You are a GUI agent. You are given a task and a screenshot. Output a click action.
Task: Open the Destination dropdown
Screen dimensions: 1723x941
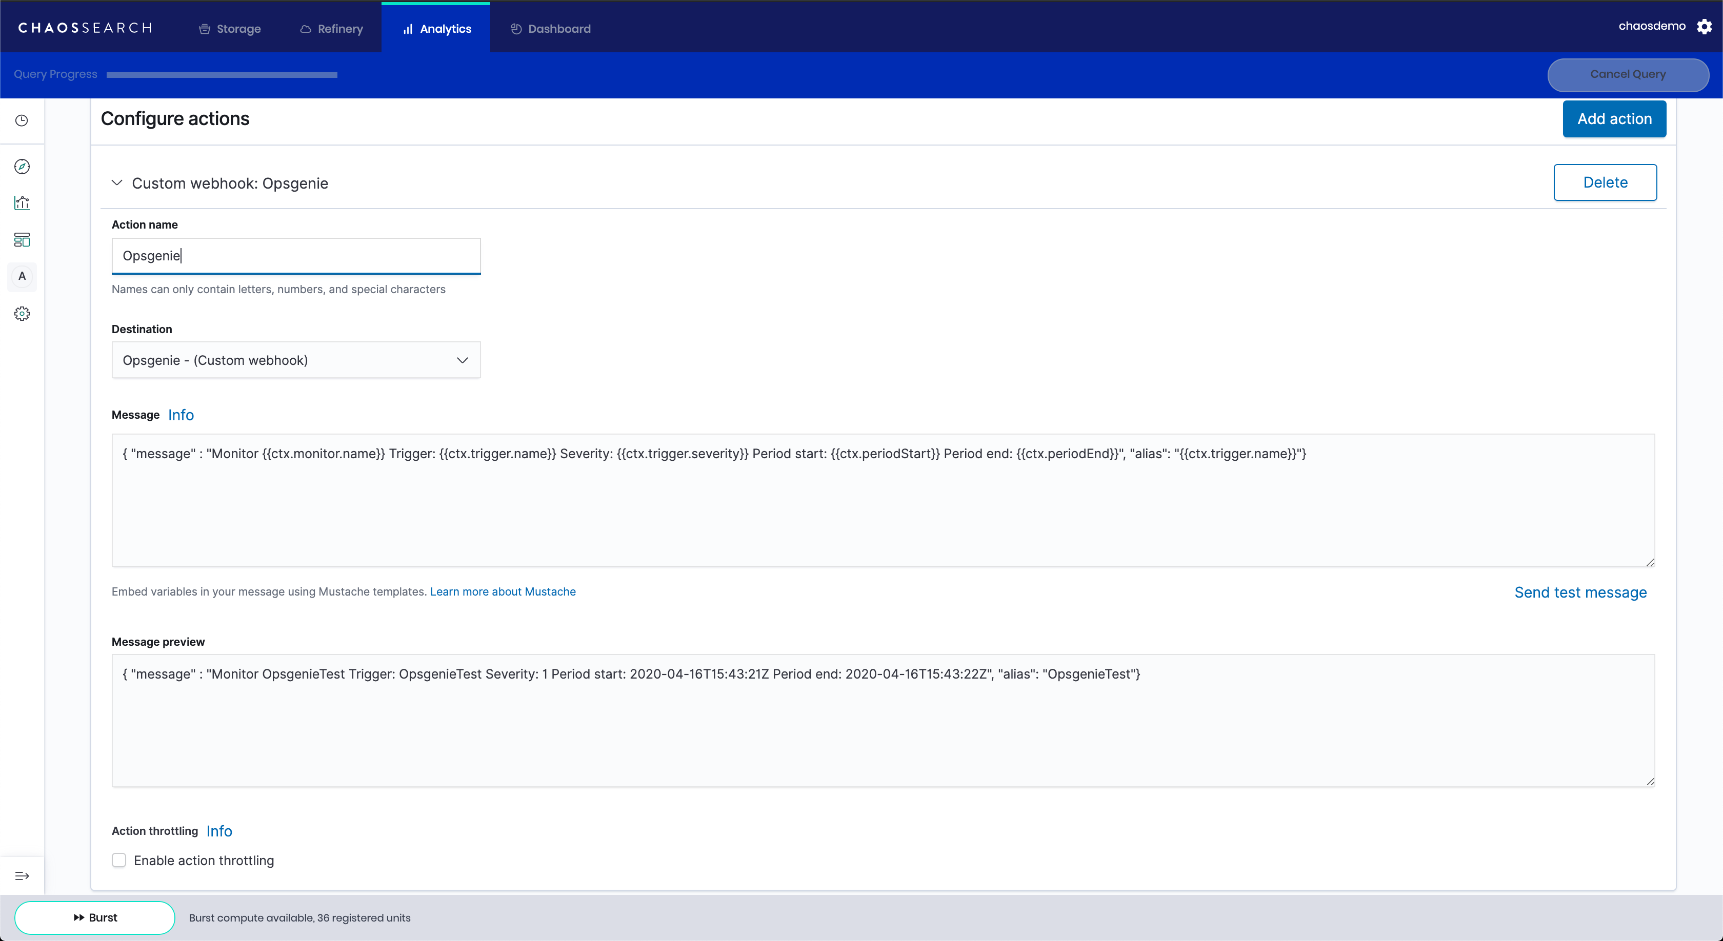296,360
